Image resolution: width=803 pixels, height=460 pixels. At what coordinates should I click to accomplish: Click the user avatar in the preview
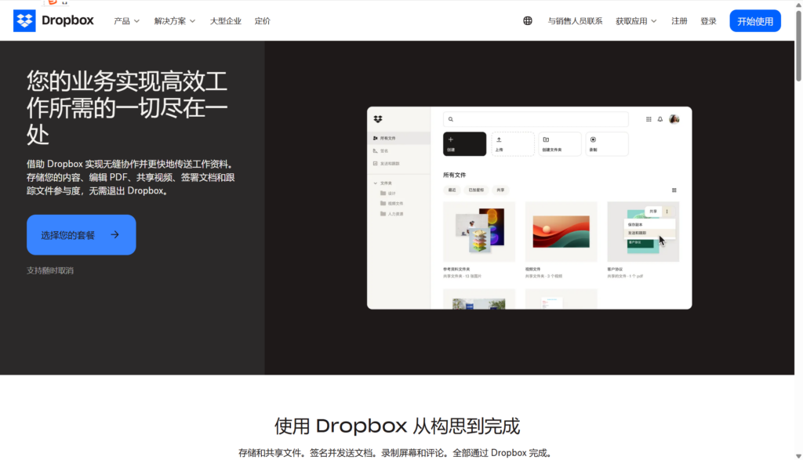pos(674,119)
